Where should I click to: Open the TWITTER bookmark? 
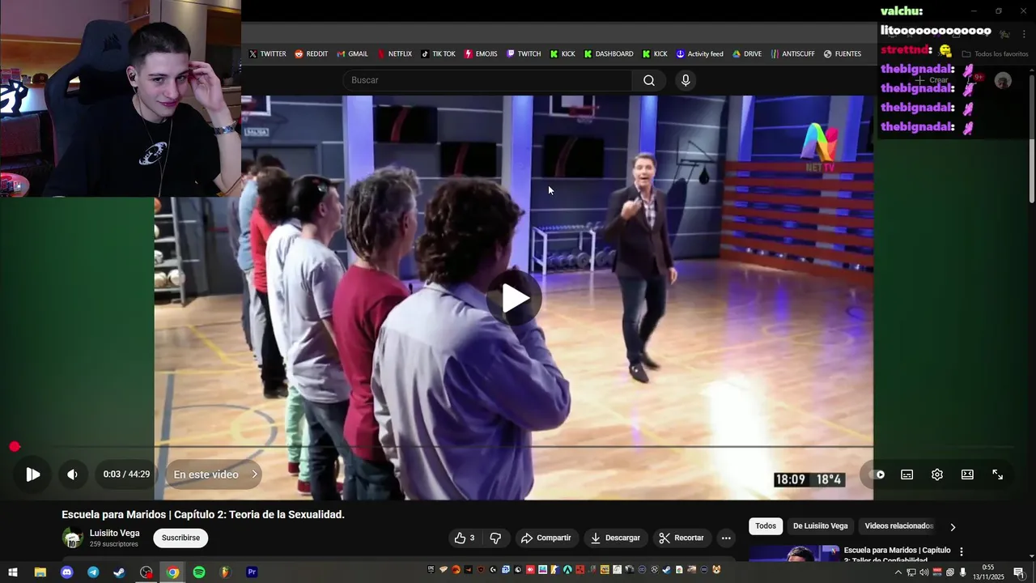coord(267,54)
